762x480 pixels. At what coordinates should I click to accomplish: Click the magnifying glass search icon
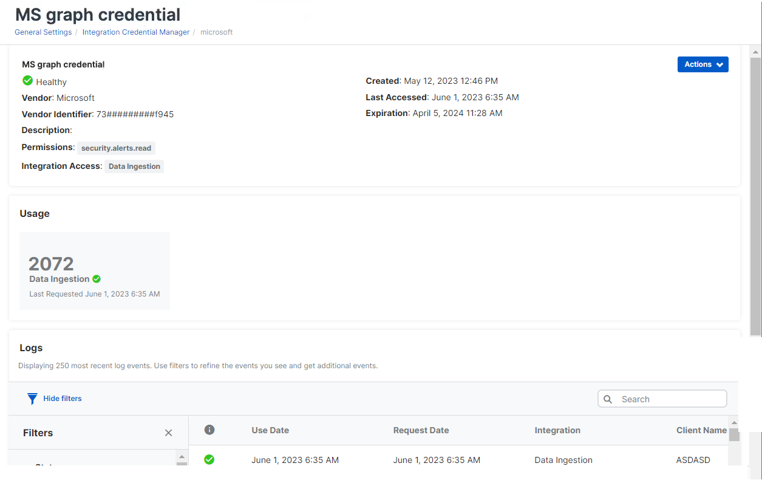pos(608,399)
